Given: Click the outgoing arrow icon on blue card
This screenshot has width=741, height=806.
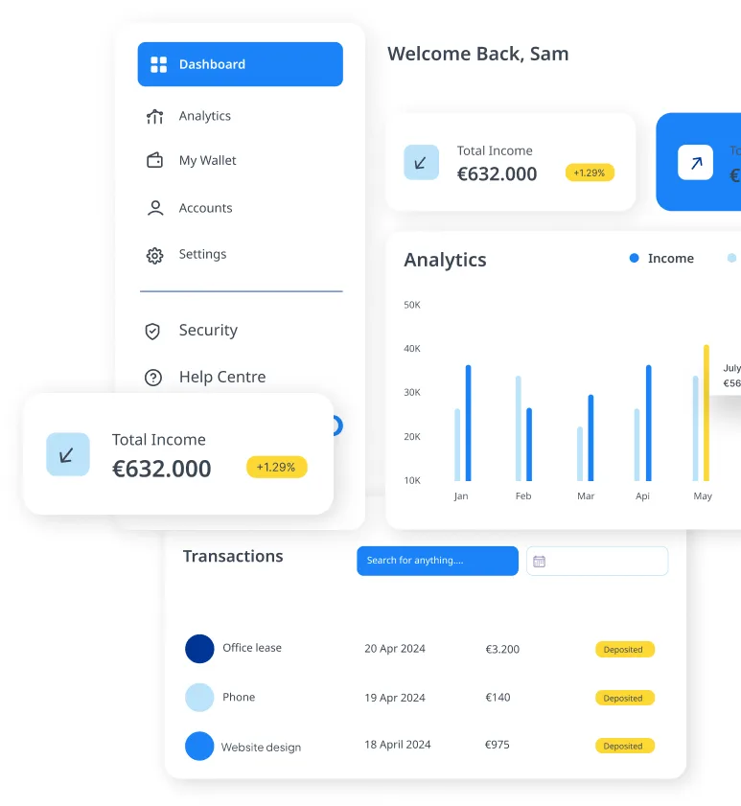Looking at the screenshot, I should point(695,162).
